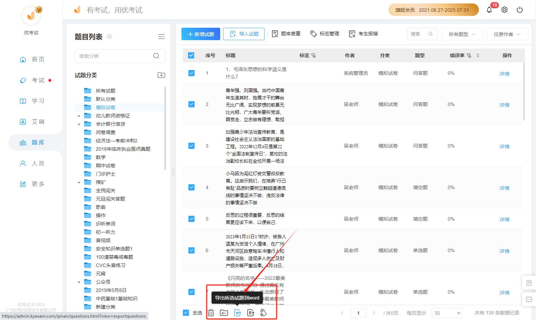Click the 优考试 logo avatar
Screen dimensions: 536x320
[32, 16]
